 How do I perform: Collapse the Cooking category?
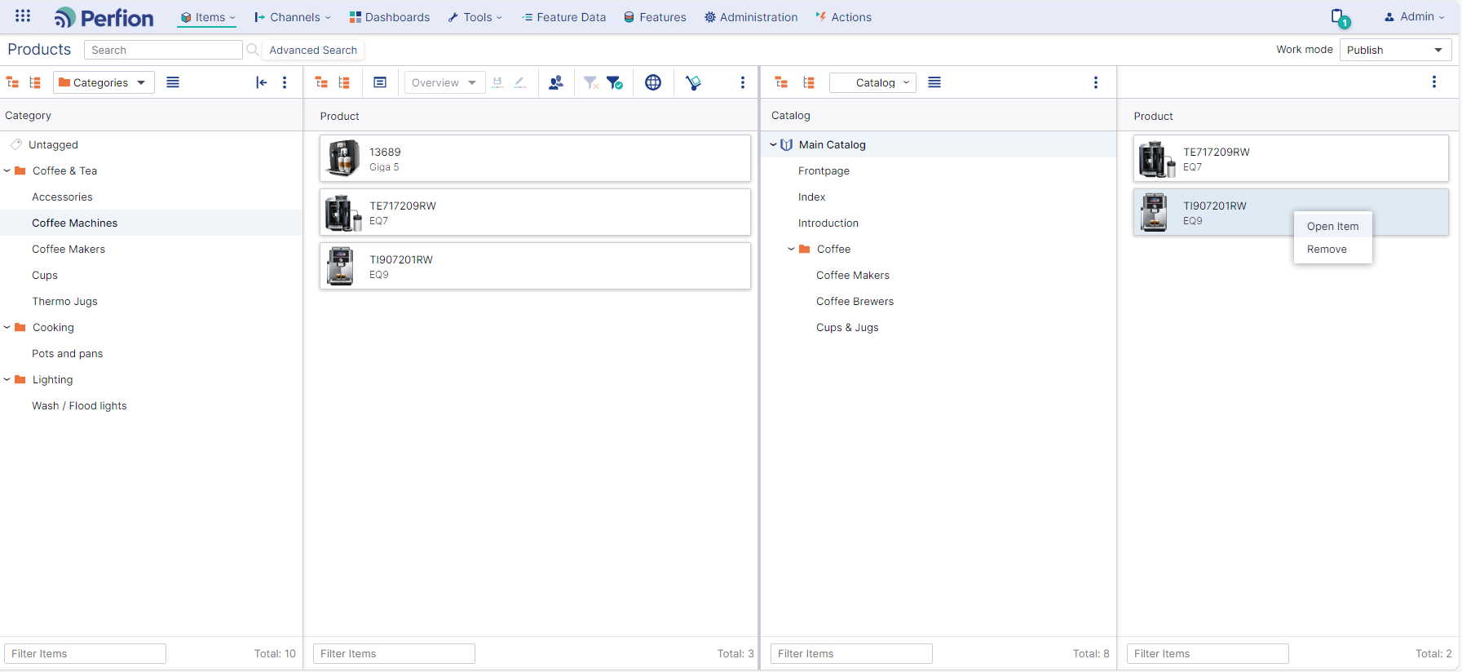coord(7,327)
